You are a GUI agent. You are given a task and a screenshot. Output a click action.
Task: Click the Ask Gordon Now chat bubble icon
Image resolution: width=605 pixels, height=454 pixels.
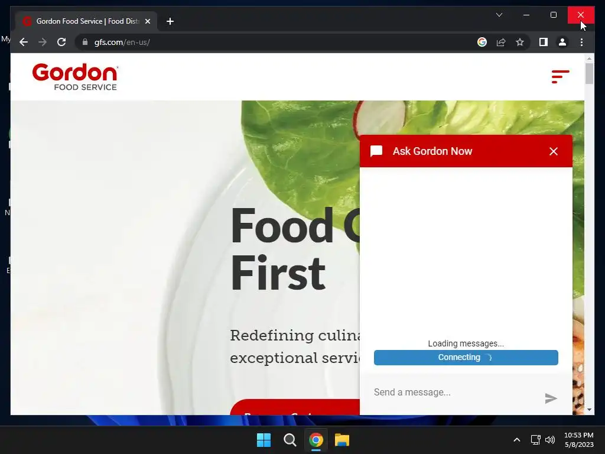tap(376, 151)
